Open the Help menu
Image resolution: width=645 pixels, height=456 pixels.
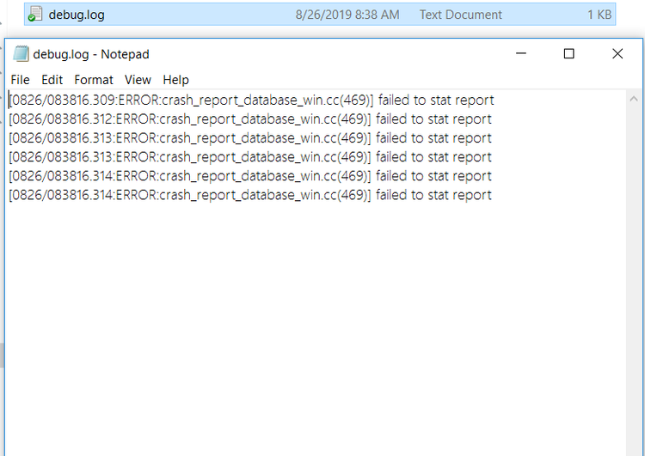click(175, 80)
